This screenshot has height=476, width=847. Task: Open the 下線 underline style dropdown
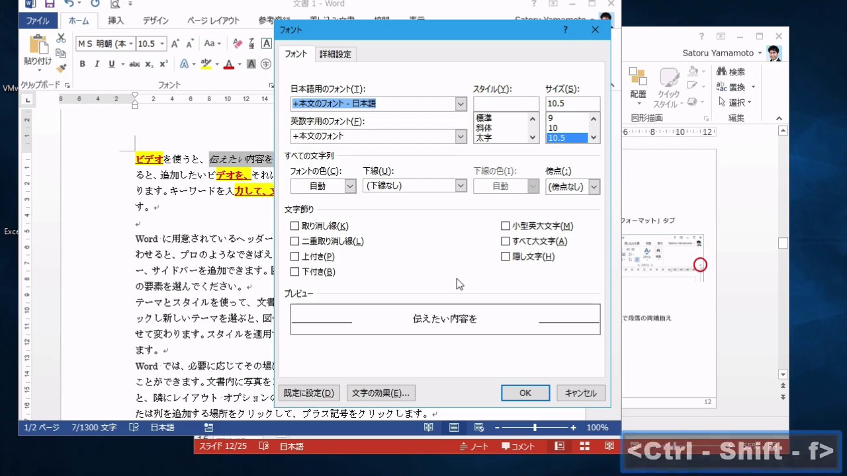point(461,186)
